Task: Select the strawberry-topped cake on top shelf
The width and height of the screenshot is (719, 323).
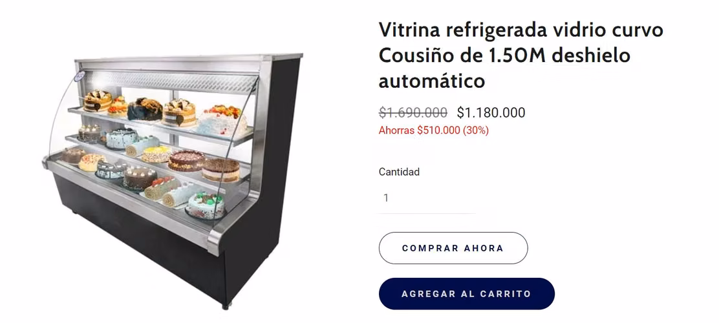Action: 222,121
